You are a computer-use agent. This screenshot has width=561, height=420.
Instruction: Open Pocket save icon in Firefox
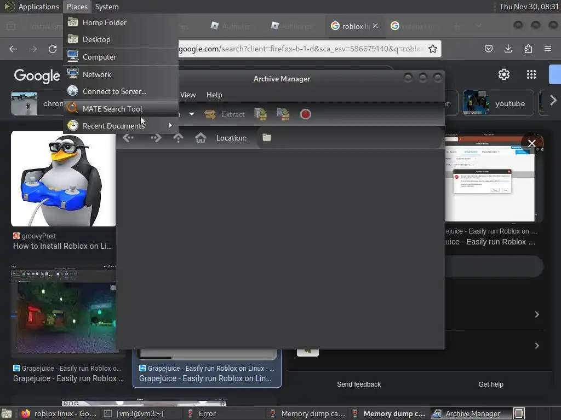(x=488, y=49)
